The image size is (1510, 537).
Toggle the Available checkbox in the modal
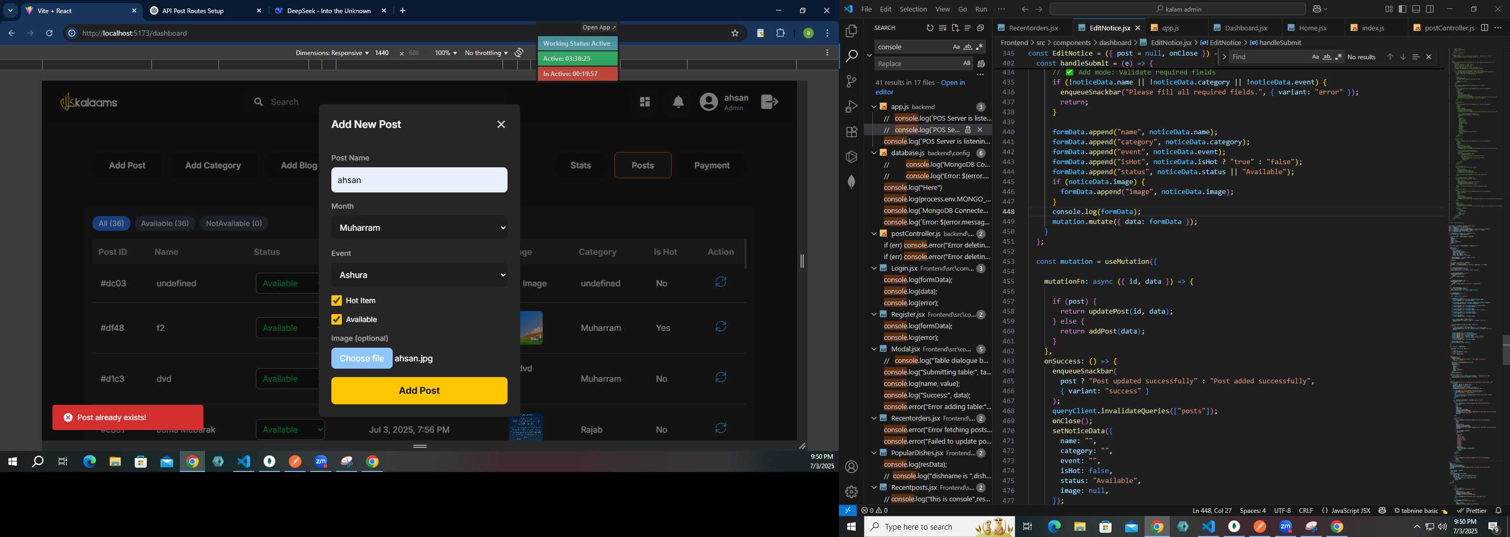337,319
